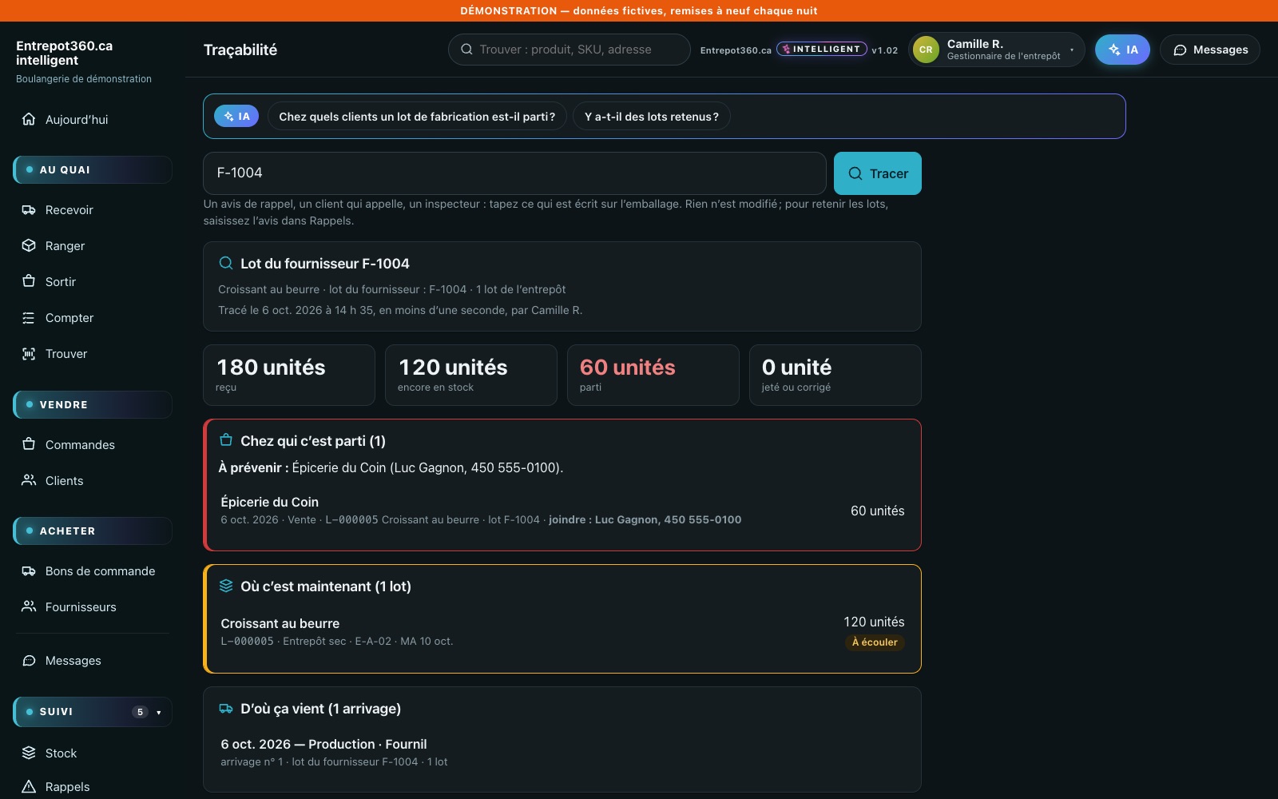The width and height of the screenshot is (1278, 799).
Task: Click the Tracer button
Action: [x=877, y=173]
